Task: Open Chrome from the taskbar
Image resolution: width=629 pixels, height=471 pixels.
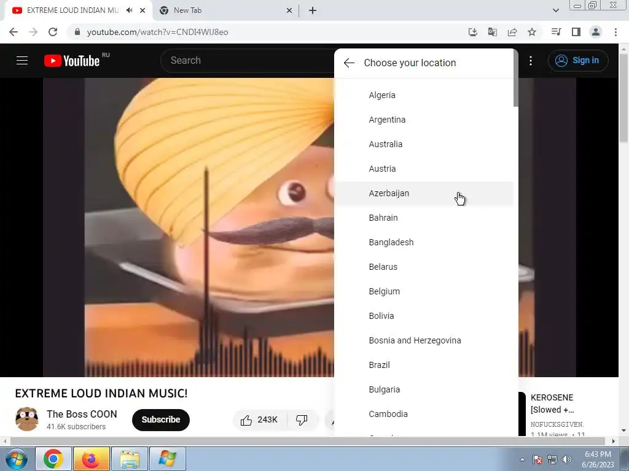Action: click(53, 459)
